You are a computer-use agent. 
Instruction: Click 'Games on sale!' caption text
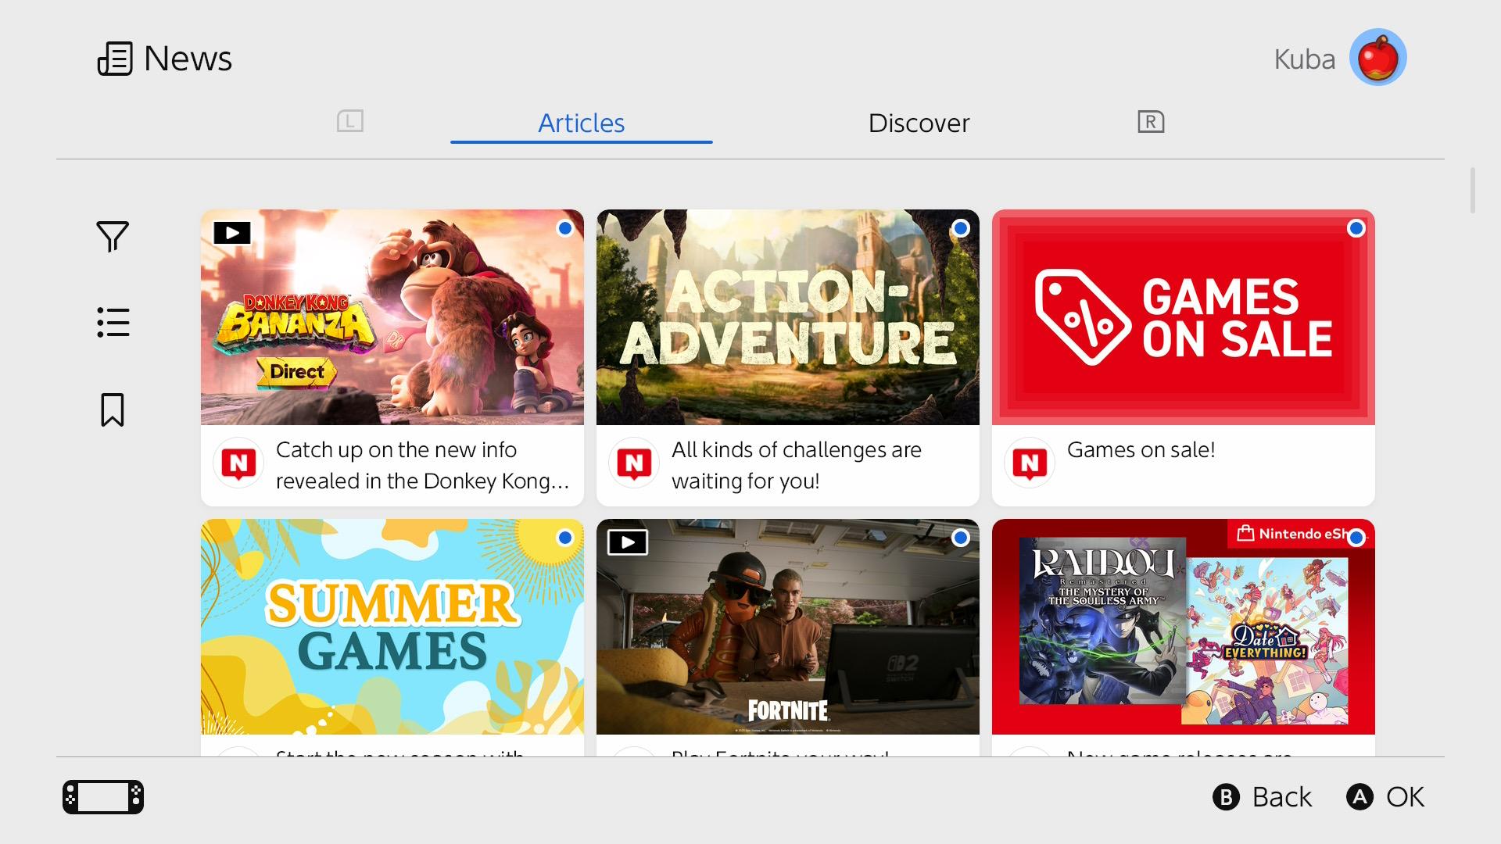tap(1141, 450)
